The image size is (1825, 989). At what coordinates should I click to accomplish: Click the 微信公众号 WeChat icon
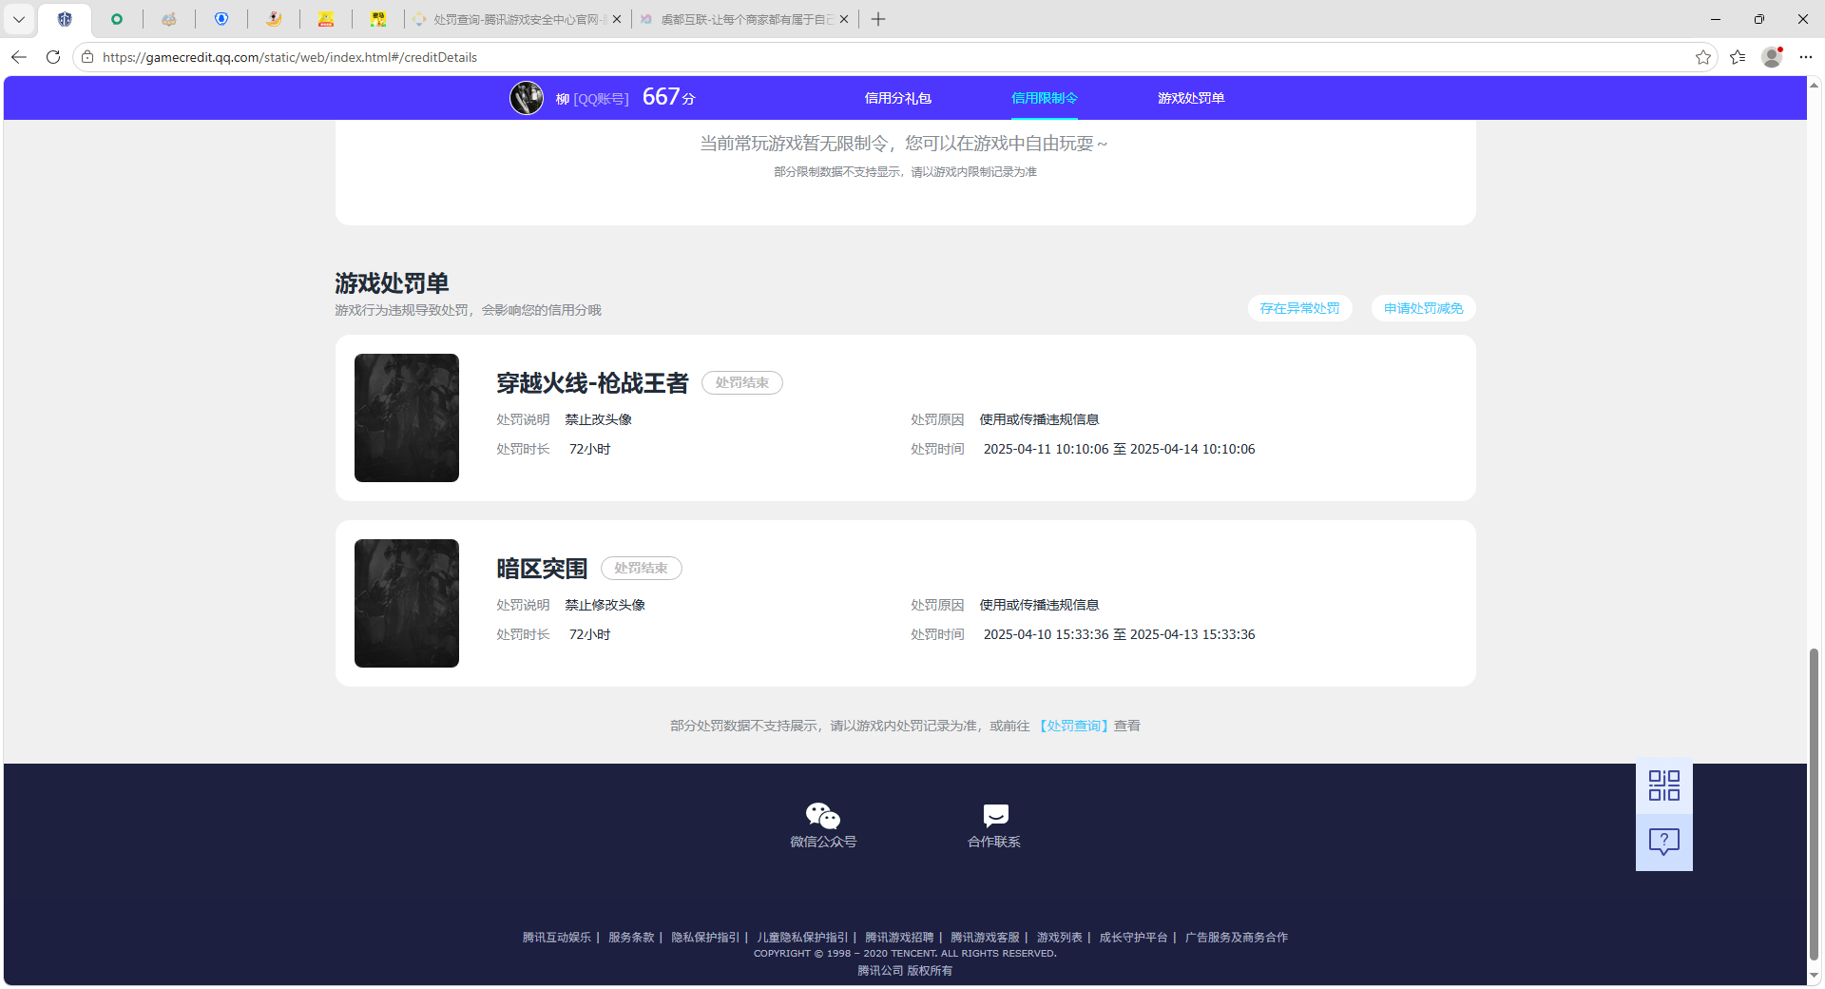click(x=823, y=816)
